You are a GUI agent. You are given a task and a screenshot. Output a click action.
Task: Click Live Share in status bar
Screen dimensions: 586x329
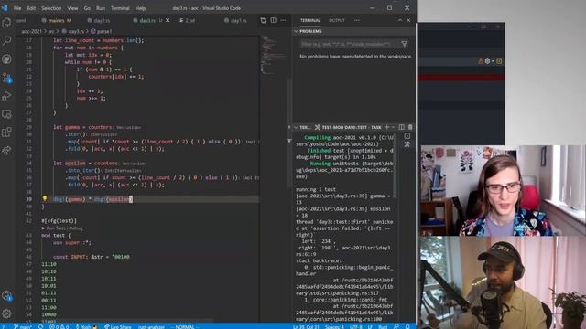click(118, 327)
